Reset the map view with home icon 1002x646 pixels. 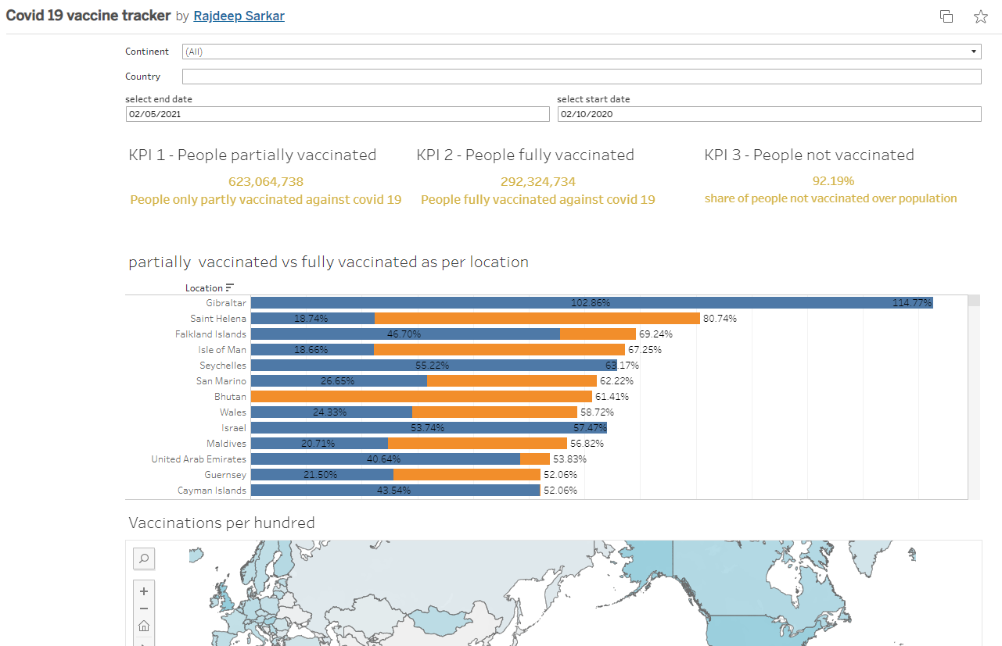tap(144, 626)
